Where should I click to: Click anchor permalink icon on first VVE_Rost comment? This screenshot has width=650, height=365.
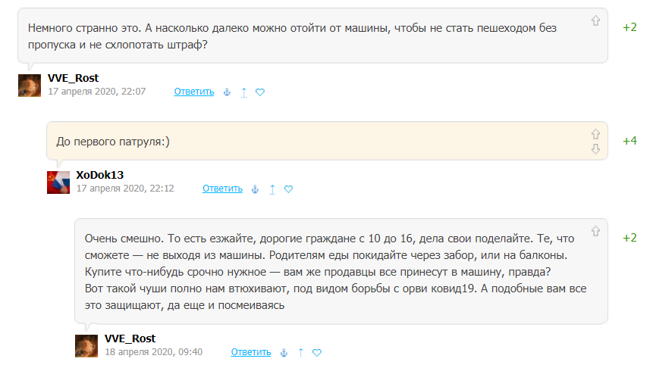point(226,92)
